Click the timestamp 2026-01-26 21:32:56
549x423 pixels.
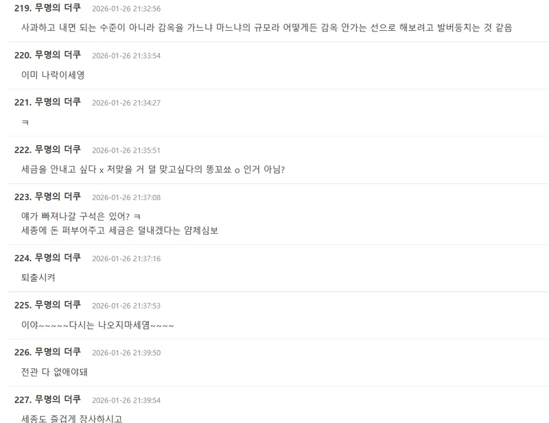click(x=126, y=9)
